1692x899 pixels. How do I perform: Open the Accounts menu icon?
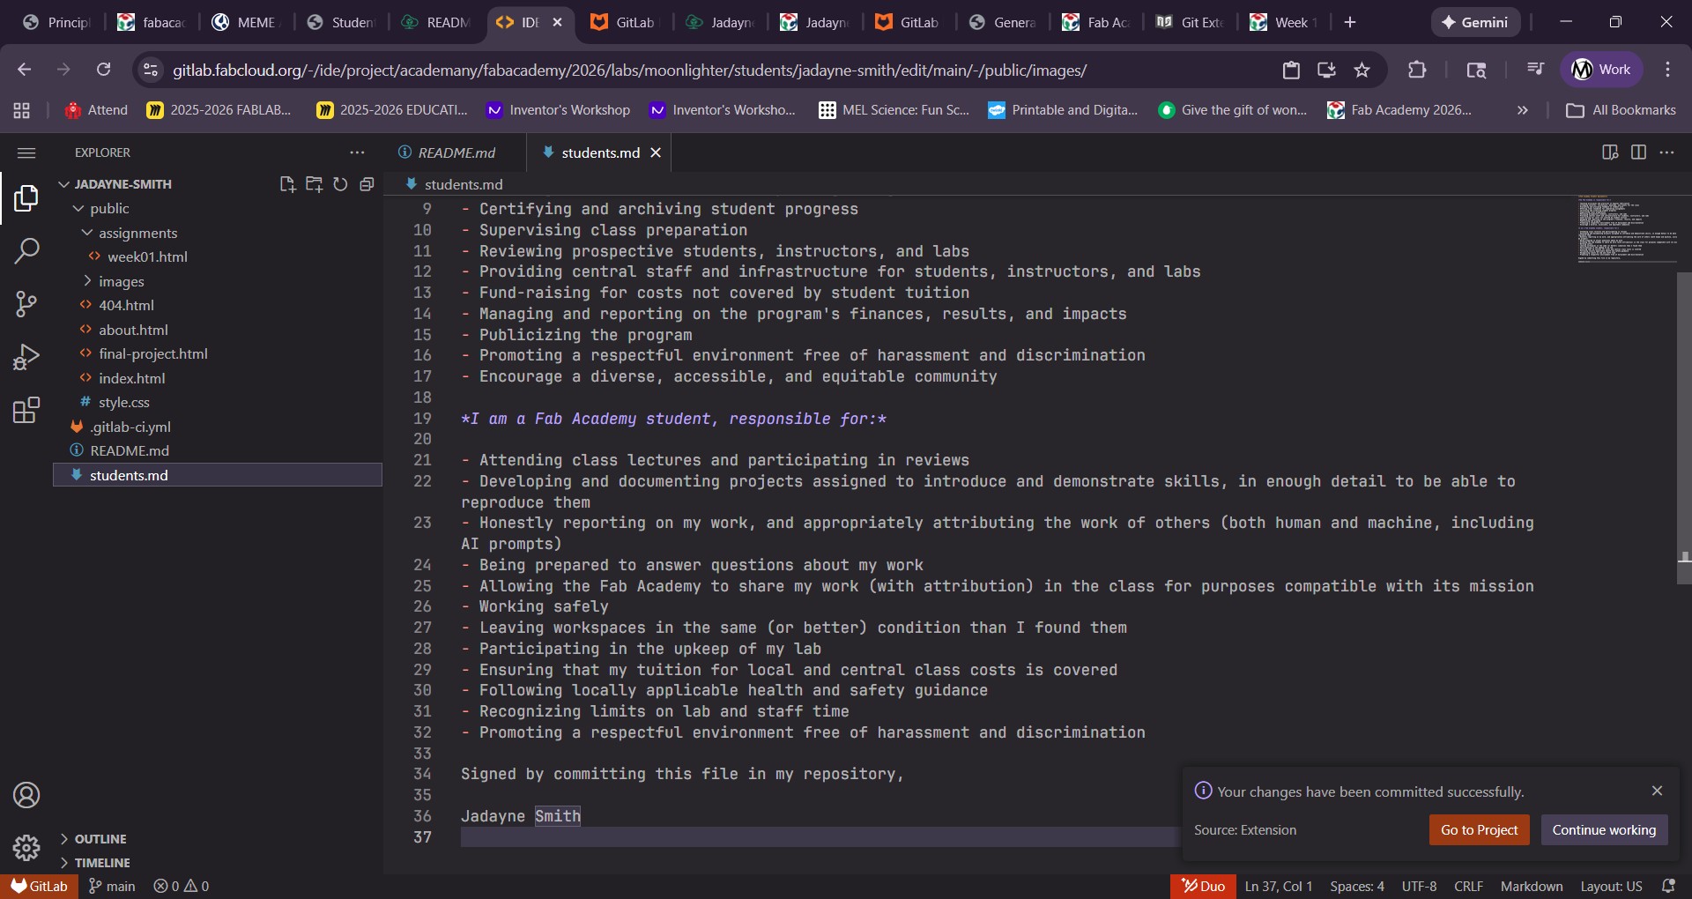tap(26, 795)
